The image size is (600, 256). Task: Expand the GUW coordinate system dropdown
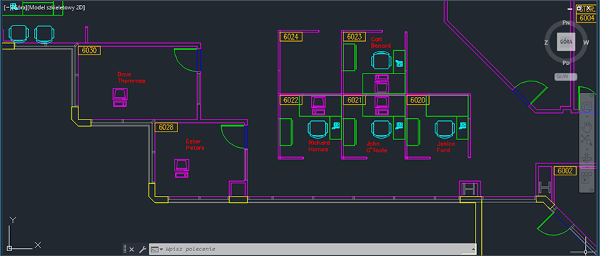[x=566, y=77]
